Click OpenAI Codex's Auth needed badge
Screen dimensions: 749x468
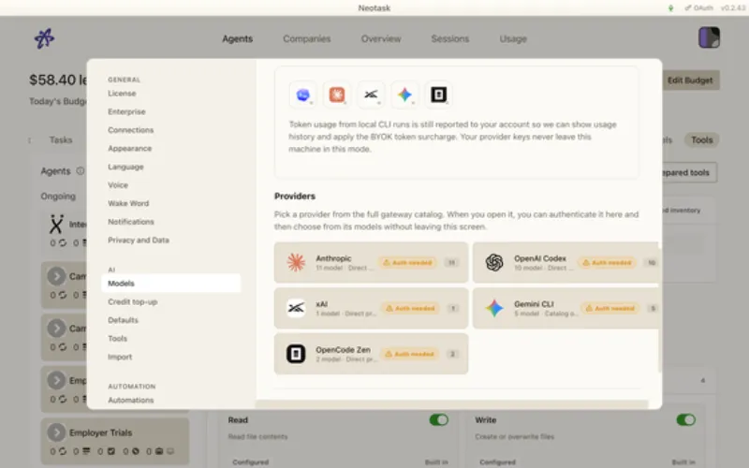607,263
